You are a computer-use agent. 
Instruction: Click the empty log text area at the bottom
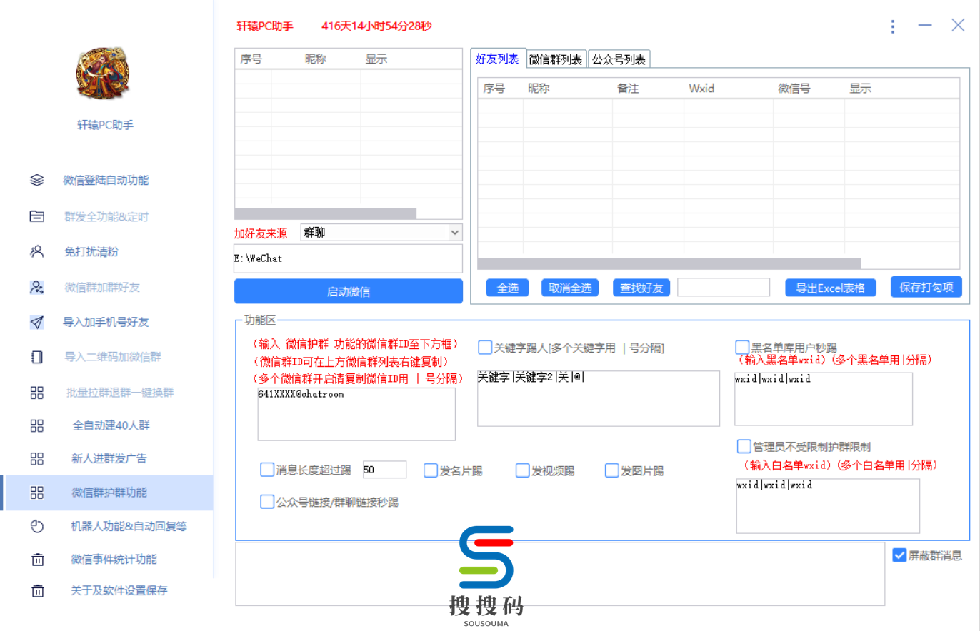tap(560, 575)
